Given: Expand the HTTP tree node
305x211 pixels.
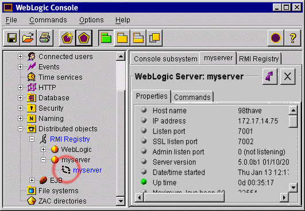Looking at the screenshot, I should 20,87.
